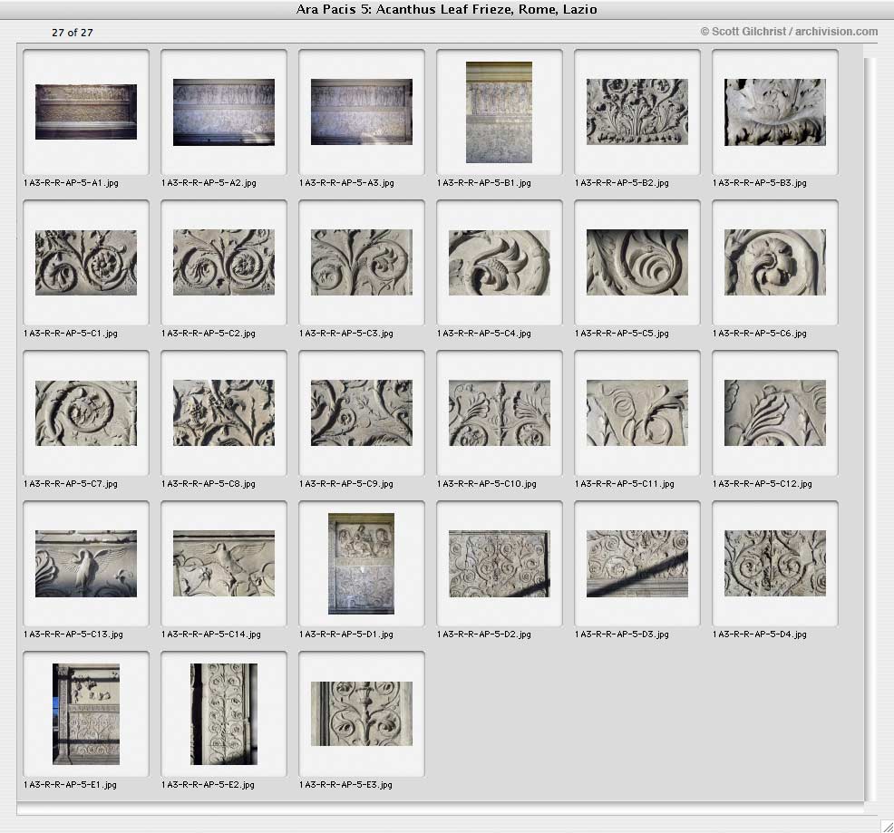Select the caption text 1A3-R-R-AP-5-A2.jpg
Image resolution: width=894 pixels, height=833 pixels.
tap(209, 183)
